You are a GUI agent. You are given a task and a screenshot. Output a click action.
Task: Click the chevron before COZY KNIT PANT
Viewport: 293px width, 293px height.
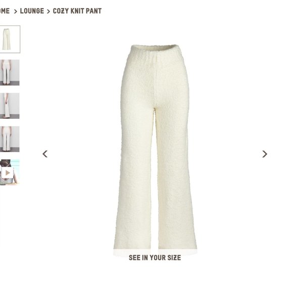(x=48, y=12)
